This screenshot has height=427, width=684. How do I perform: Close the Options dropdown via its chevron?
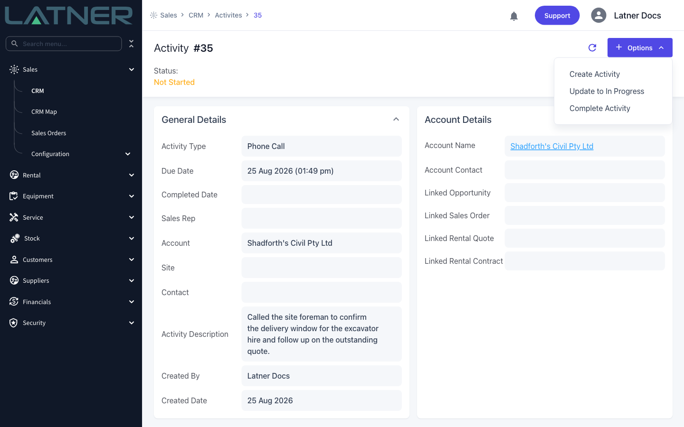coord(661,47)
